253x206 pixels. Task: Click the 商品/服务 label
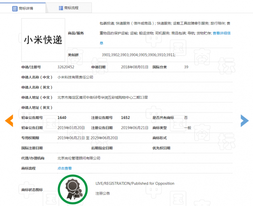(x=76, y=33)
